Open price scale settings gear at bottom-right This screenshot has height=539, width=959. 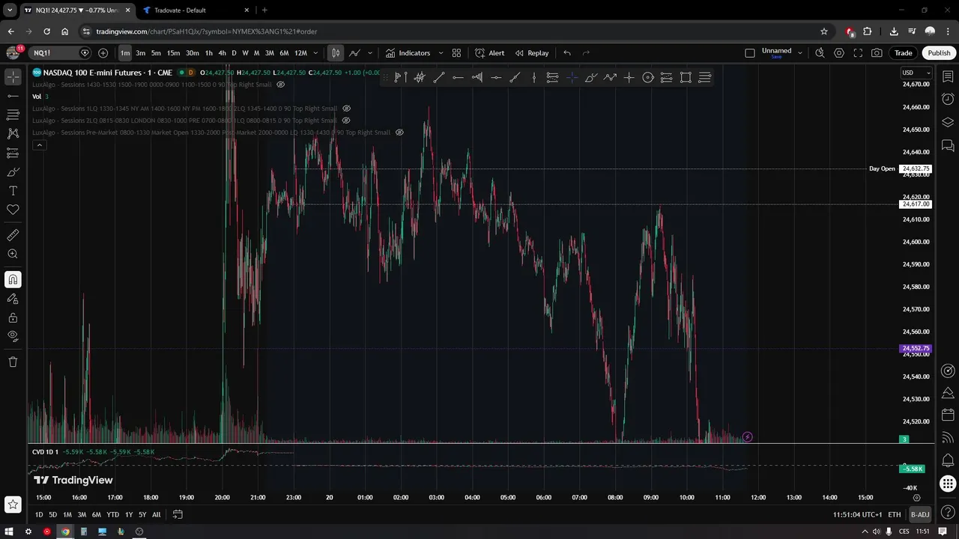click(x=916, y=498)
